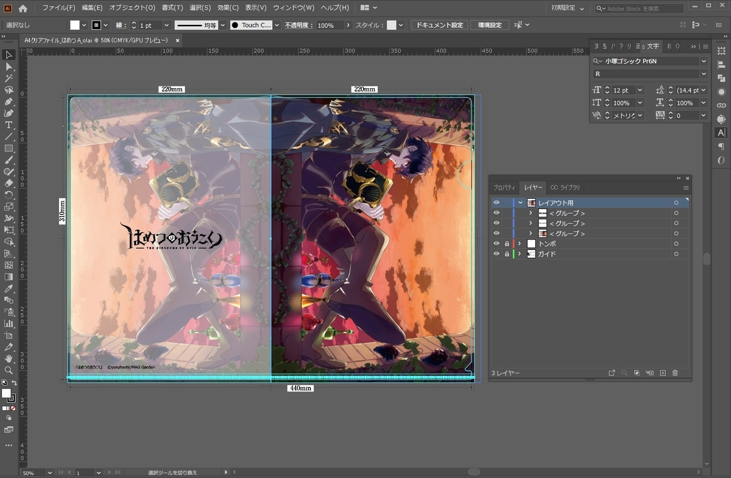Select the Pen tool
This screenshot has height=478, width=731.
(9, 102)
